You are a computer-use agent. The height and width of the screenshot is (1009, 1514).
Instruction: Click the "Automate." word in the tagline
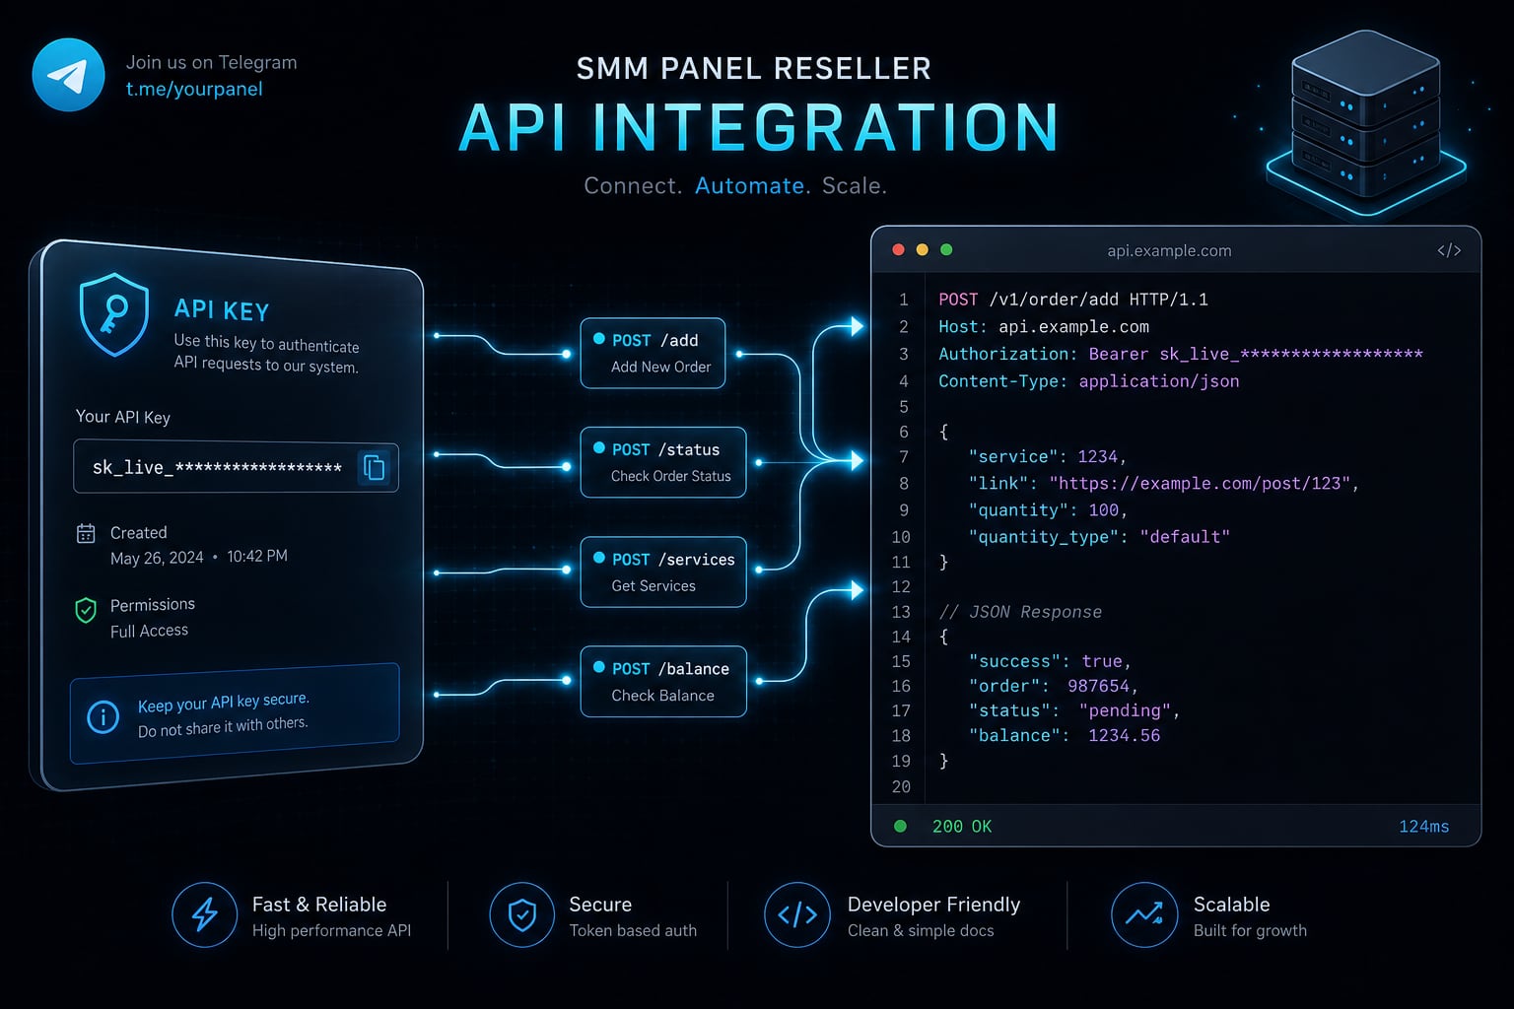point(753,185)
